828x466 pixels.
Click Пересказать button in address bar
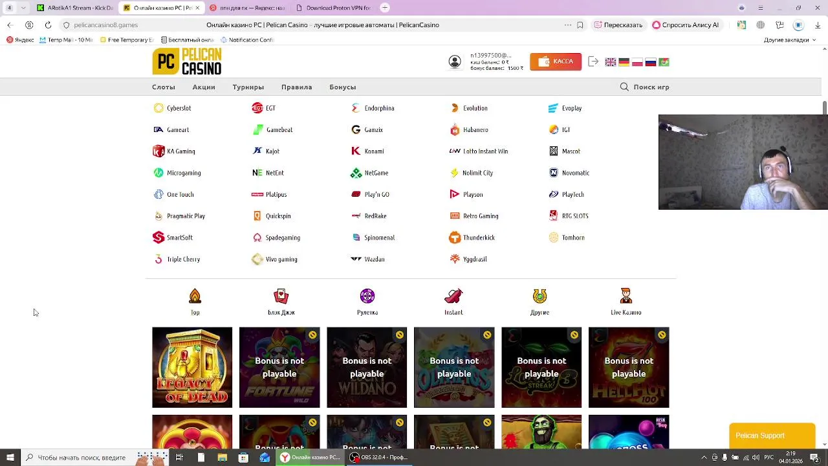tap(618, 25)
